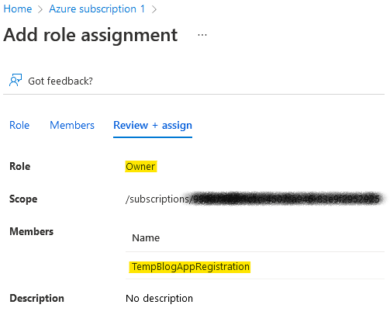The width and height of the screenshot is (390, 315).
Task: Click the subscriptions scope path text
Action: [x=253, y=199]
